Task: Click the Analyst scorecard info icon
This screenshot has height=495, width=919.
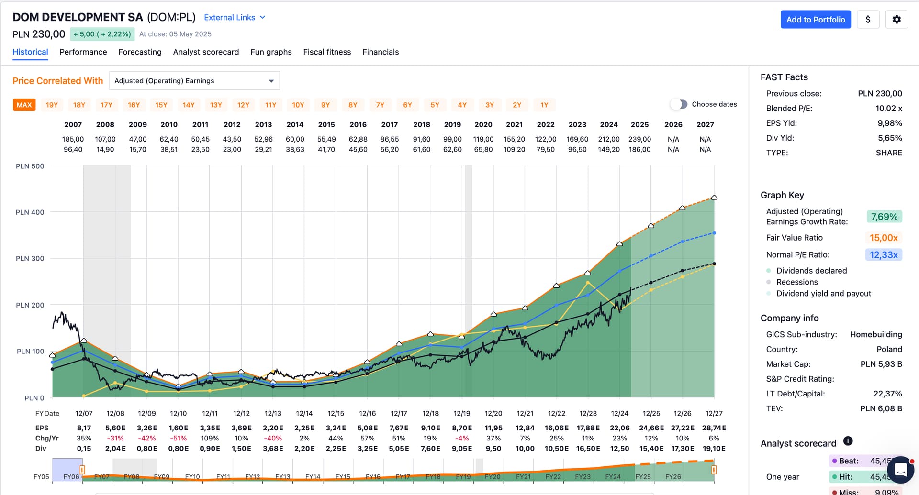Action: point(848,441)
